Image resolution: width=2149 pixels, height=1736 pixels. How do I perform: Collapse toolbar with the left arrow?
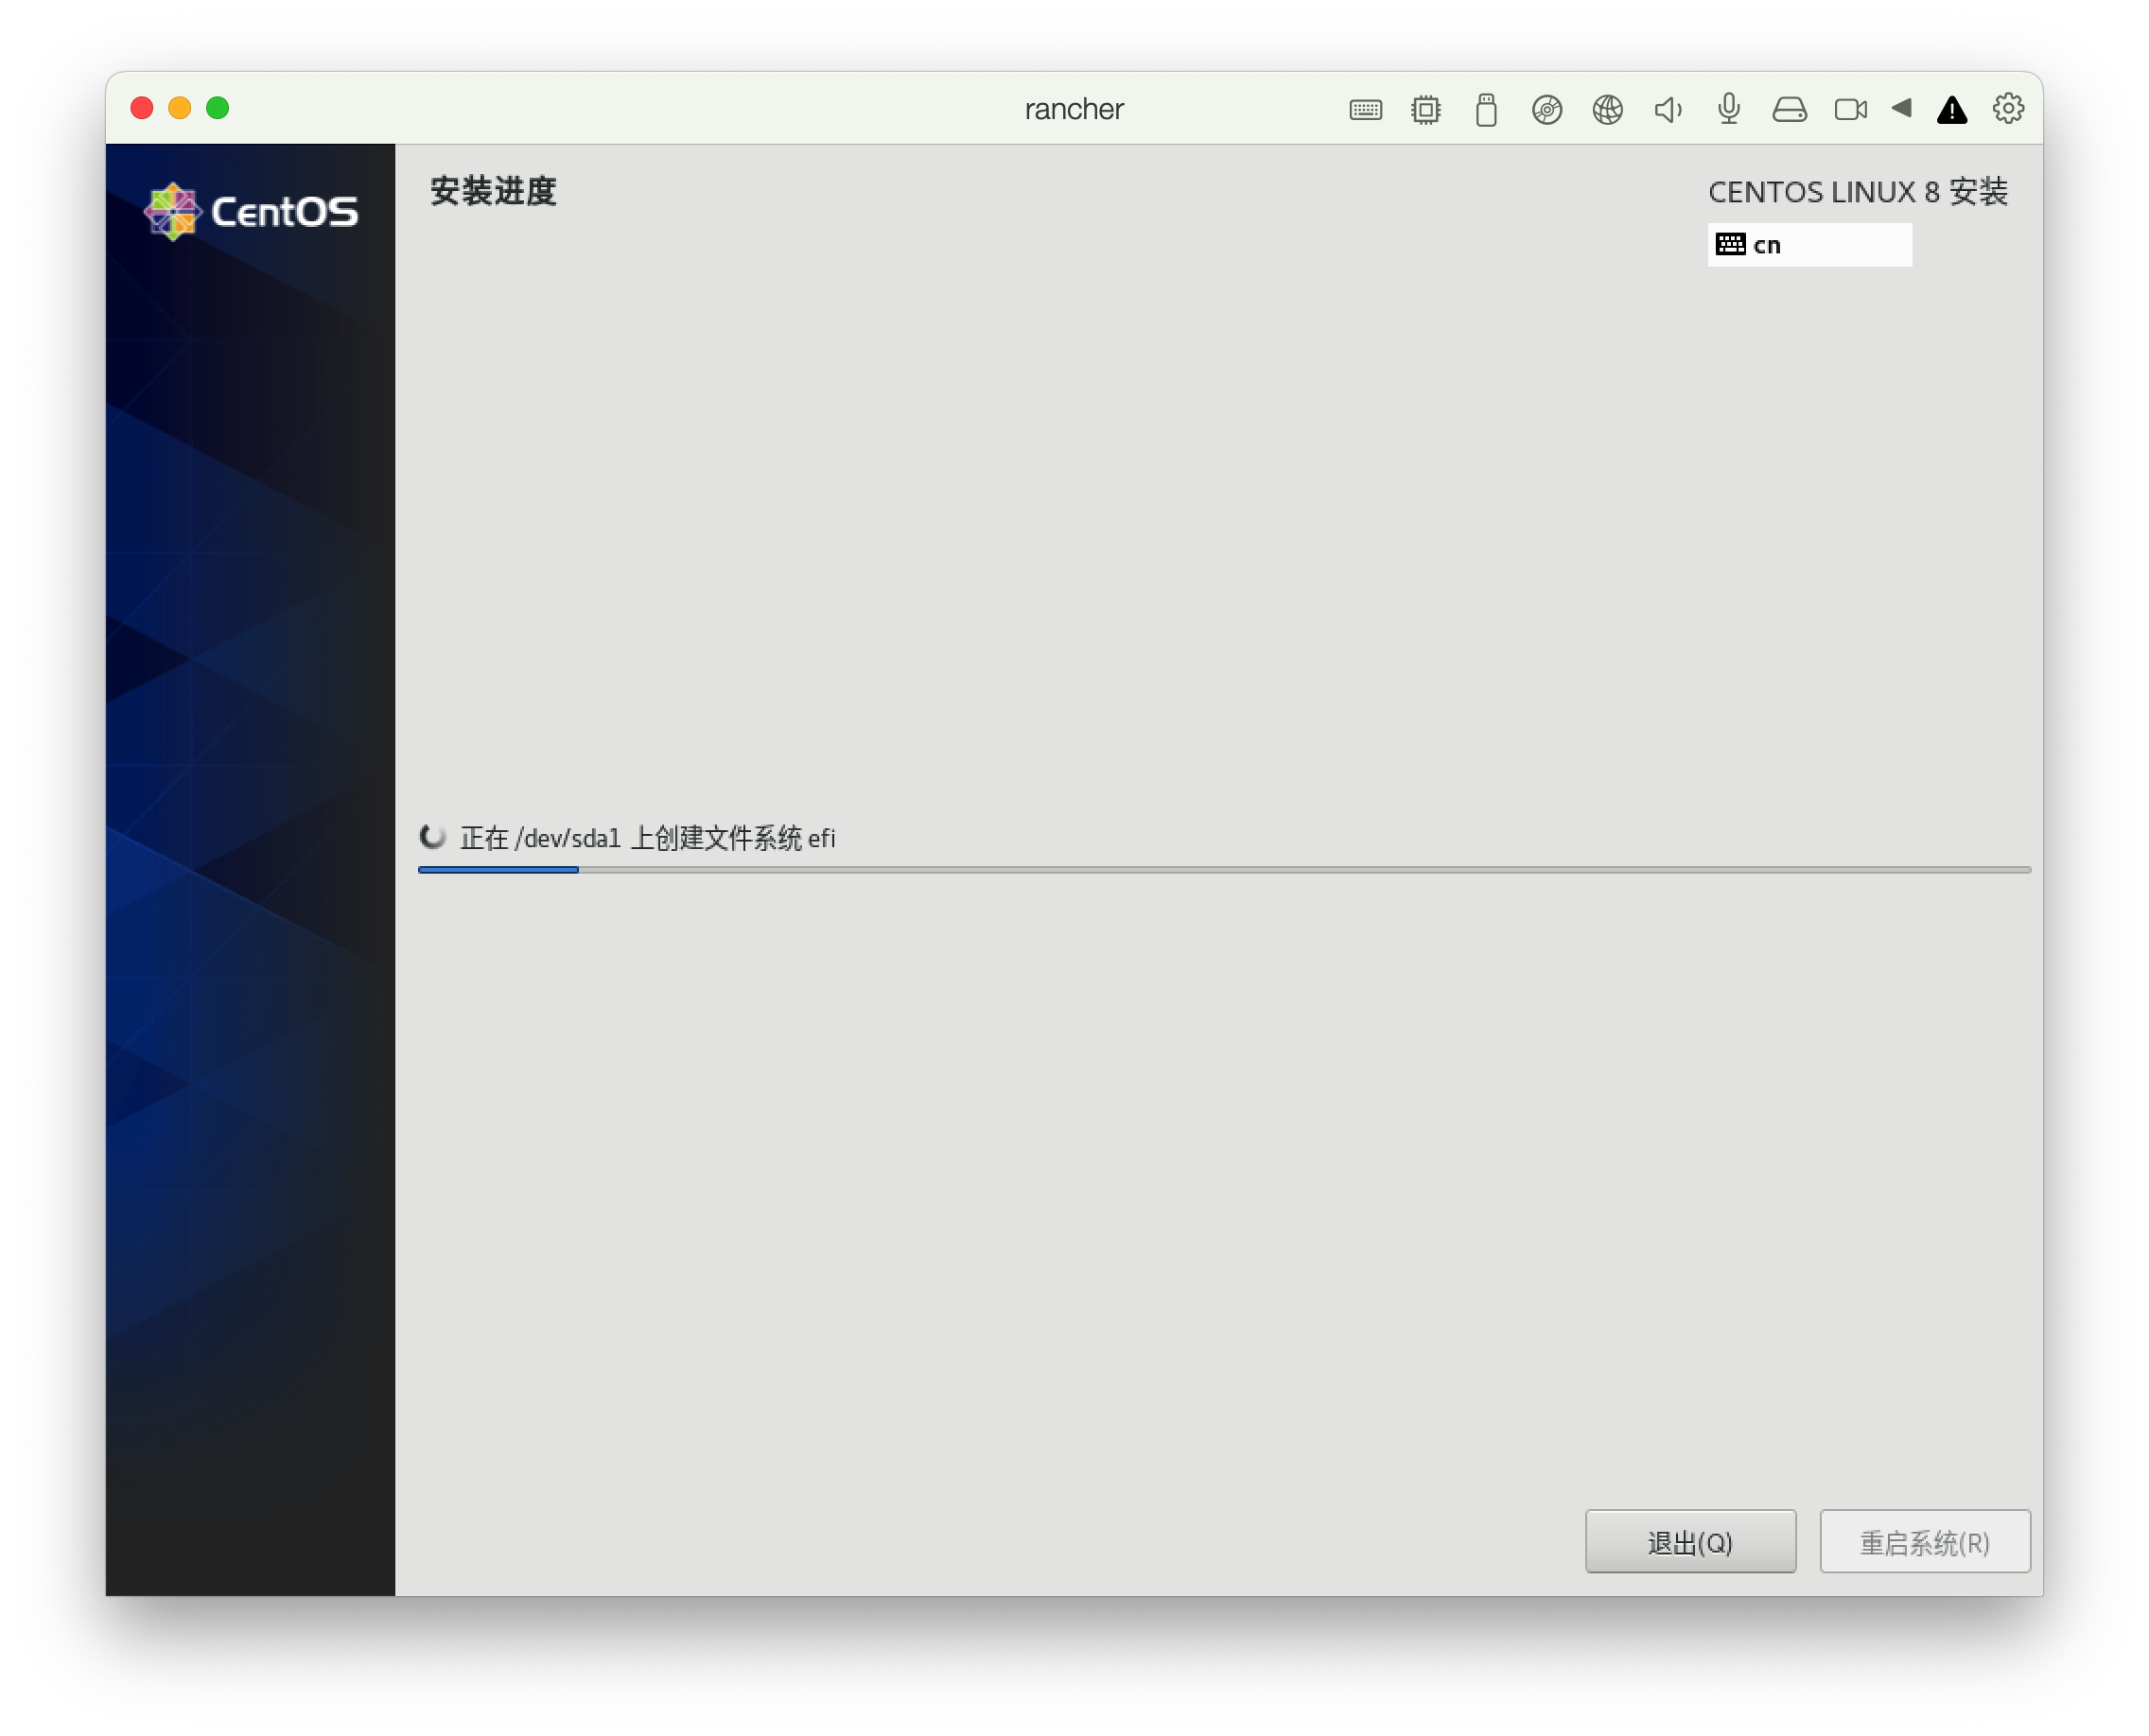1902,108
